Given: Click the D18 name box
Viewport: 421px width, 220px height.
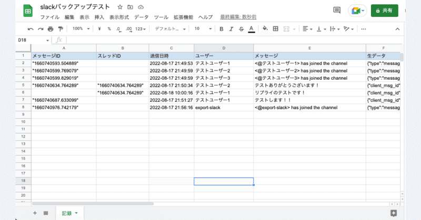Looking at the screenshot, I should tap(33, 40).
